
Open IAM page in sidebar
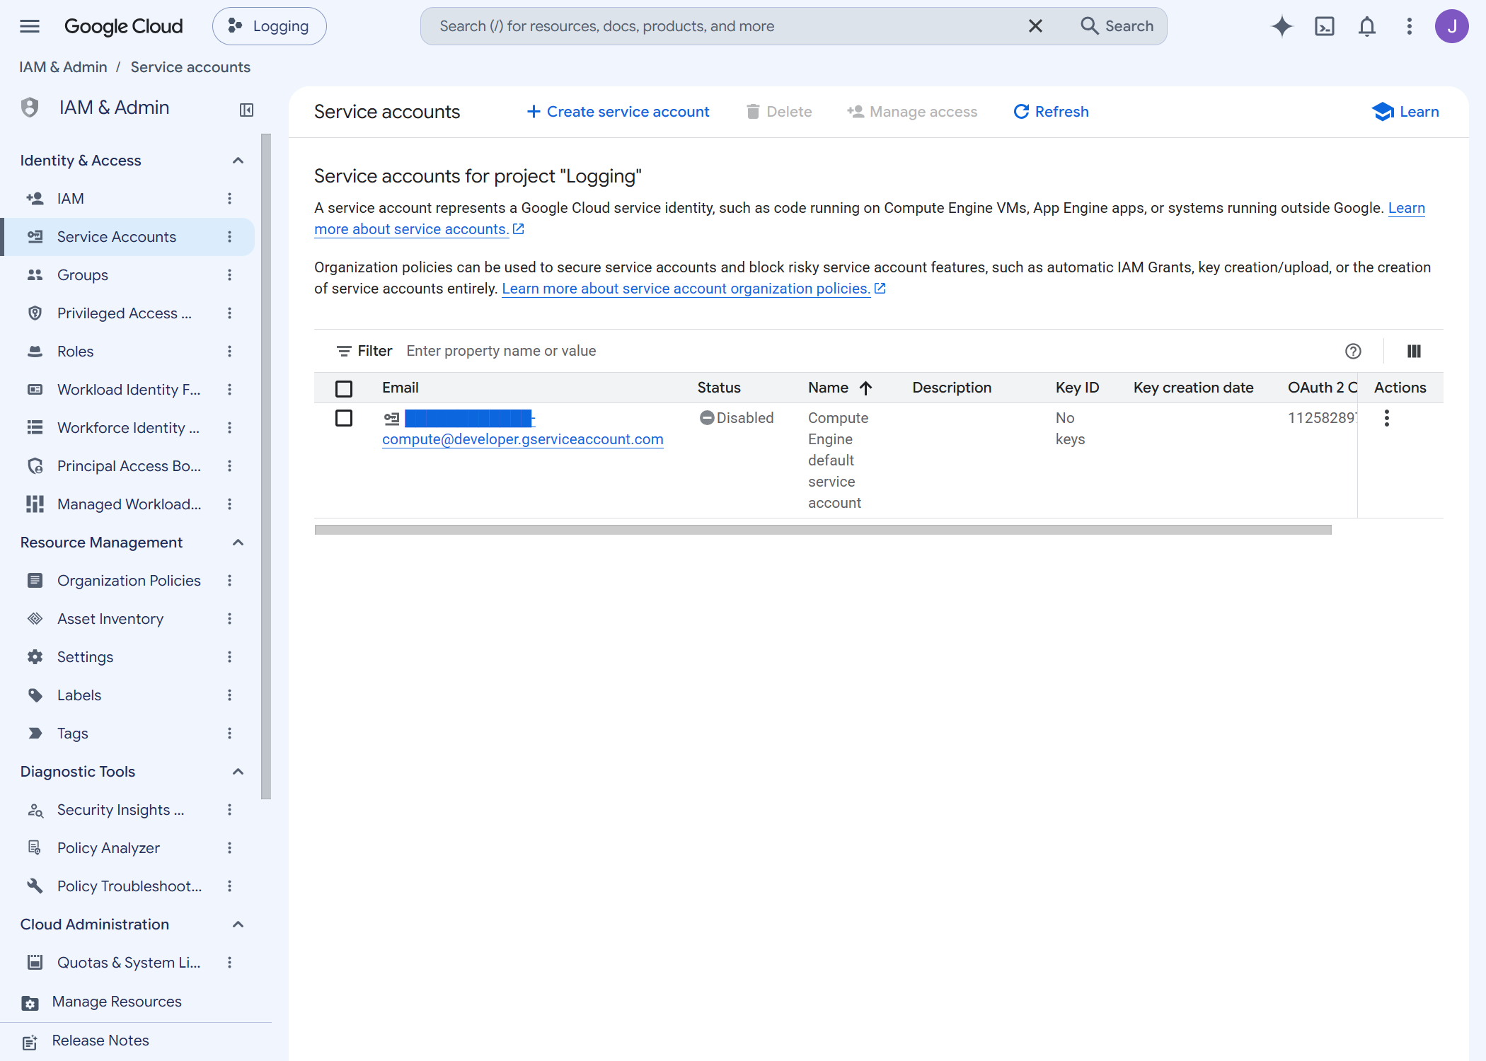point(70,199)
